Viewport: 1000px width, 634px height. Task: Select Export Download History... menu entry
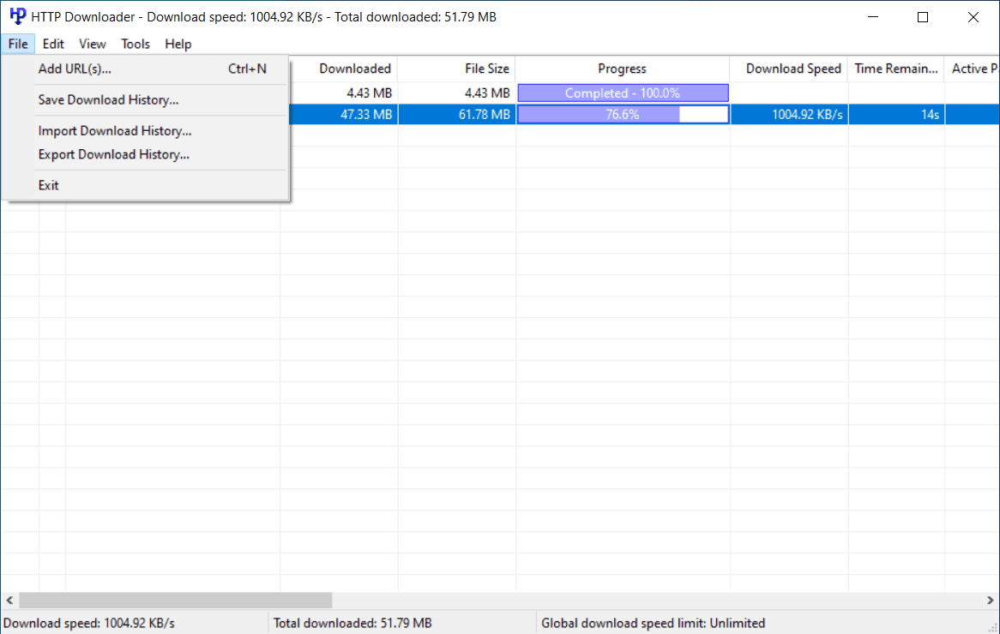(x=146, y=154)
